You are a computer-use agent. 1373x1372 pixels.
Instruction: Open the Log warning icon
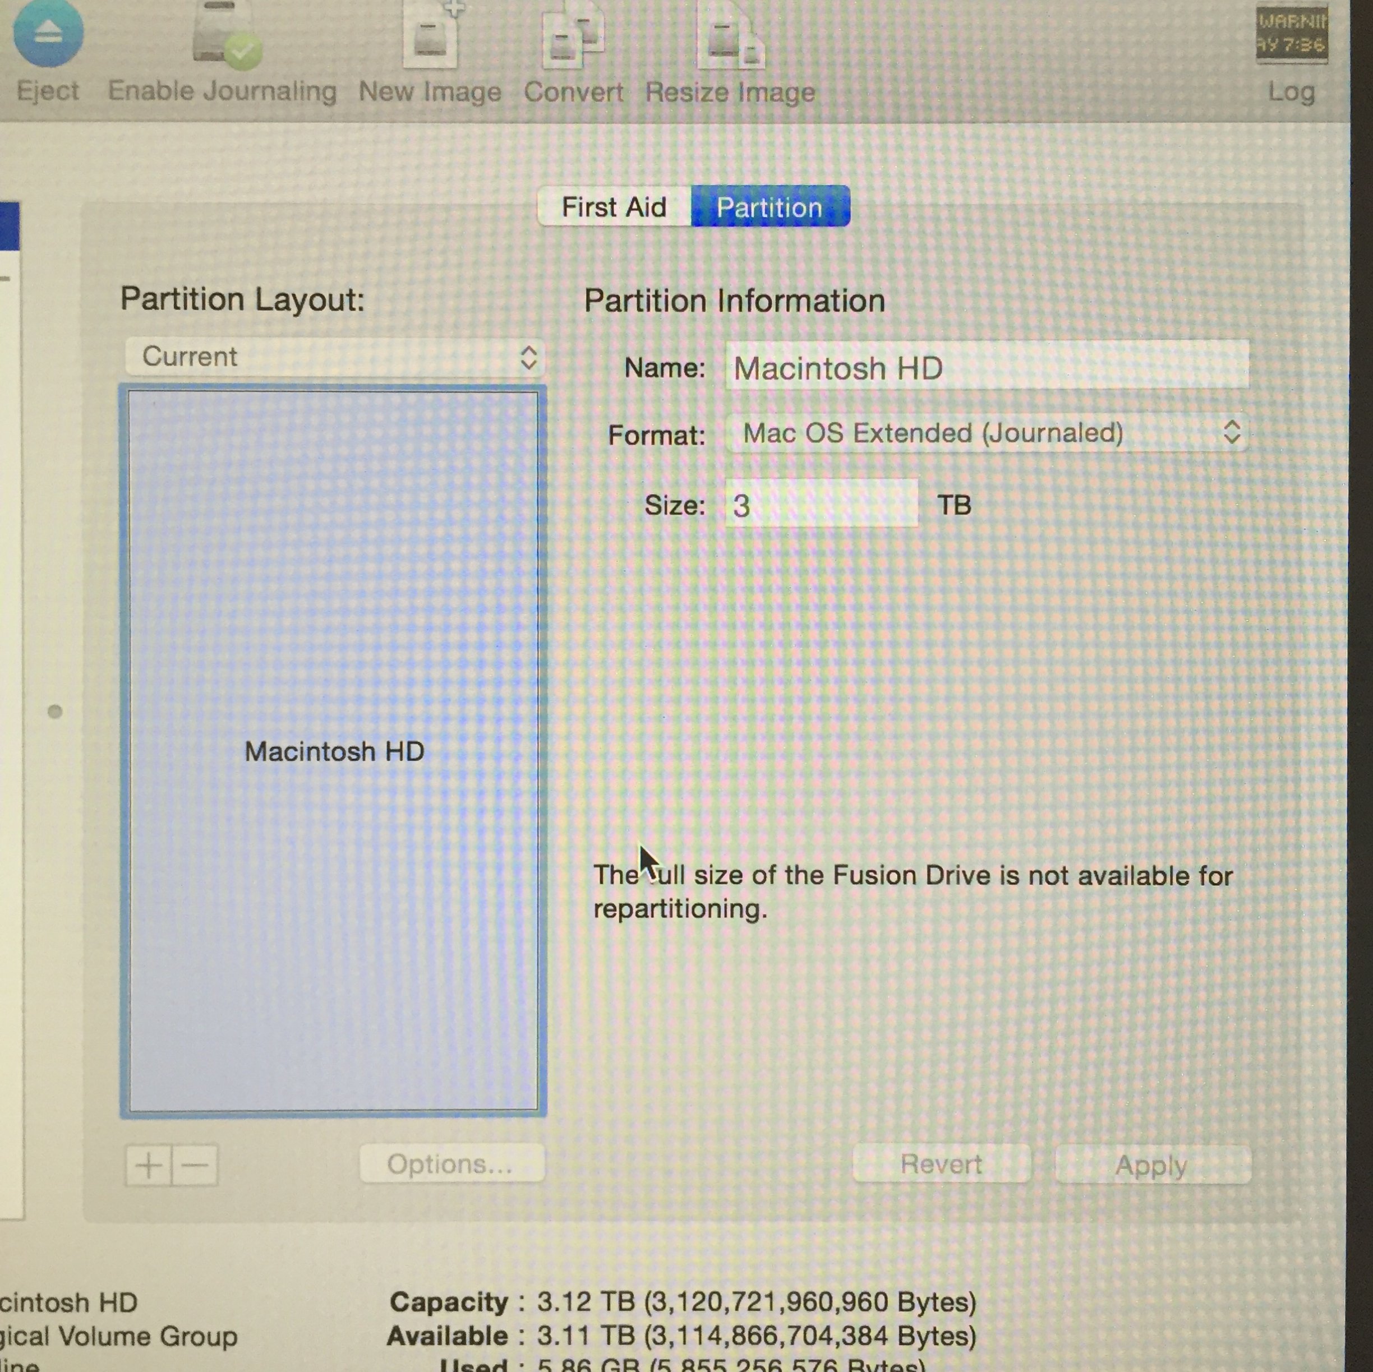click(1291, 34)
